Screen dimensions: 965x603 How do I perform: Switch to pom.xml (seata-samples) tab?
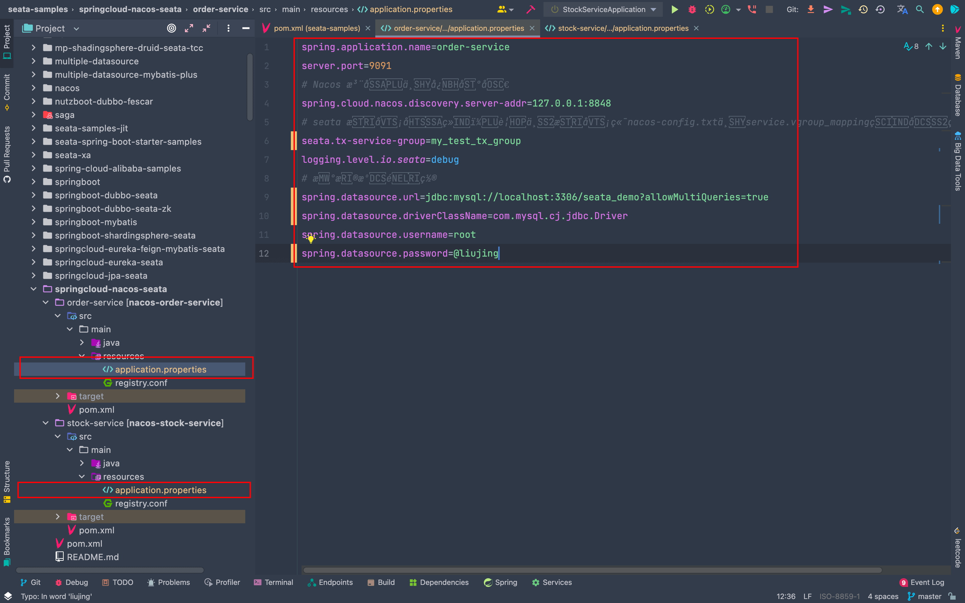click(317, 28)
